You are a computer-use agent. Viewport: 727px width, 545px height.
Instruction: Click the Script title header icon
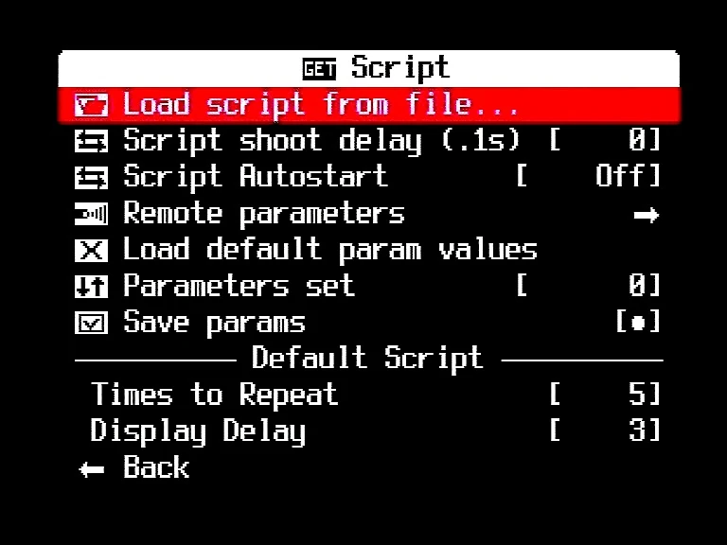pyautogui.click(x=318, y=69)
